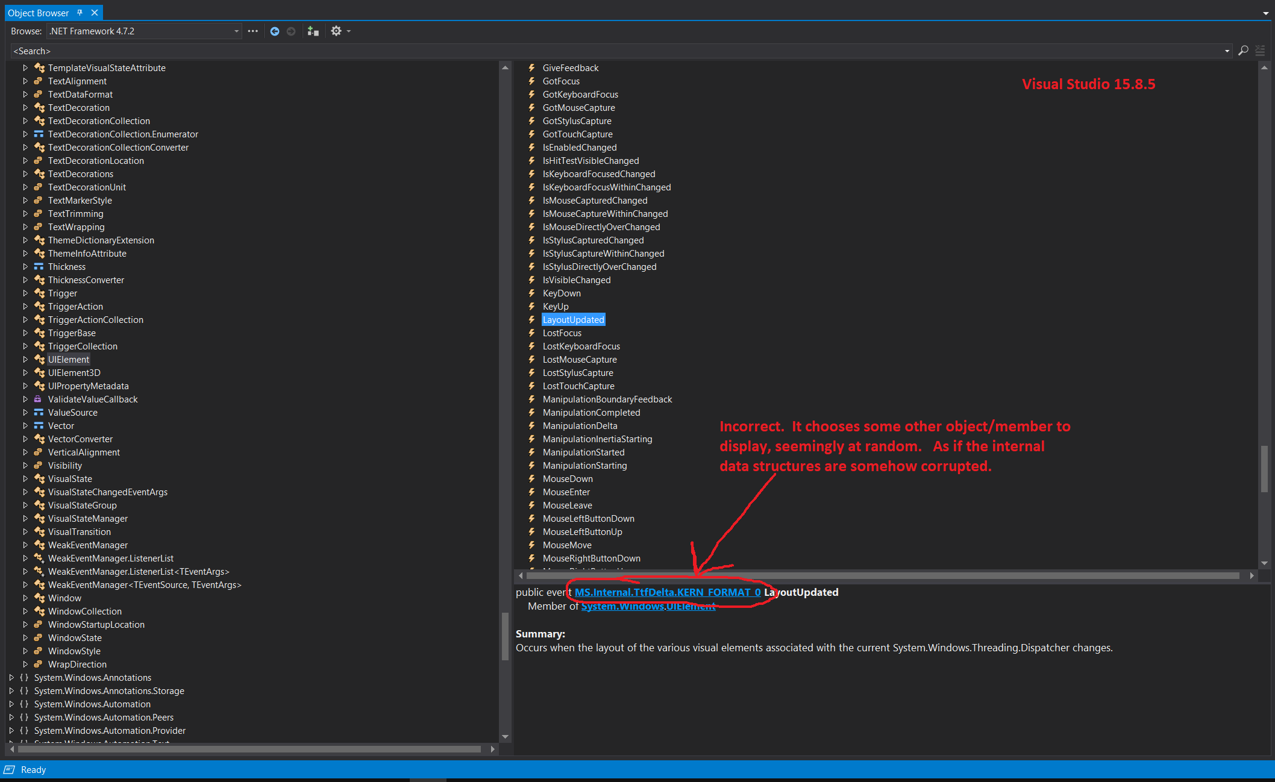
Task: Open the Settings gear dropdown arrow
Action: pos(348,31)
